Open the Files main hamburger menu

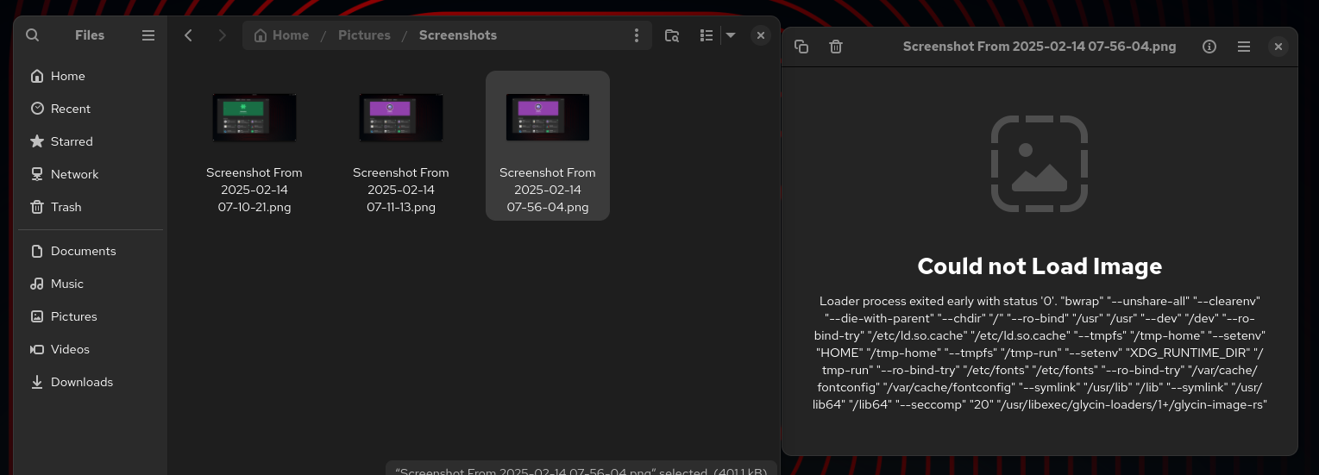pyautogui.click(x=148, y=35)
